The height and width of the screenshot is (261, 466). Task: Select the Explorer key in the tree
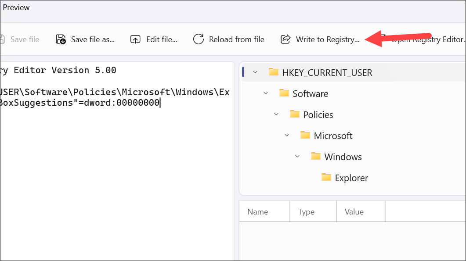tap(351, 178)
